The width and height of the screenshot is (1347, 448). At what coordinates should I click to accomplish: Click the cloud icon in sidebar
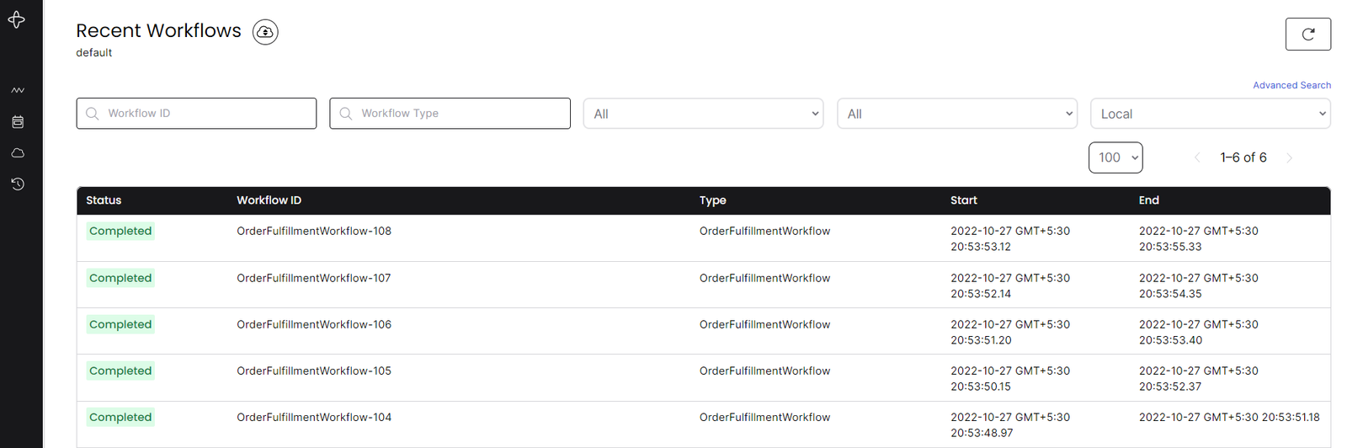[x=18, y=153]
